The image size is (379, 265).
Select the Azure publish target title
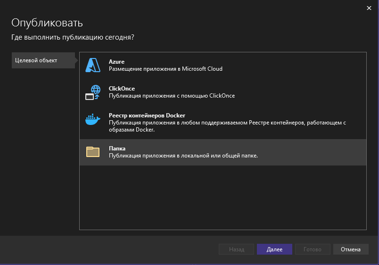coord(116,62)
